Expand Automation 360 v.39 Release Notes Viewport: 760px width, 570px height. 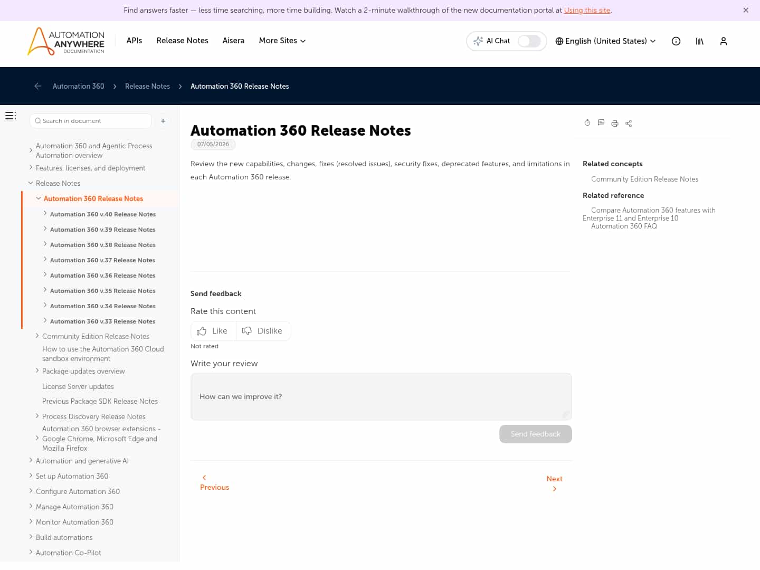(x=45, y=229)
